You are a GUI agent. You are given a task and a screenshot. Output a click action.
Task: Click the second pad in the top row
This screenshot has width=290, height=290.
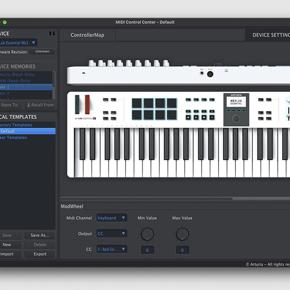pos(148,103)
